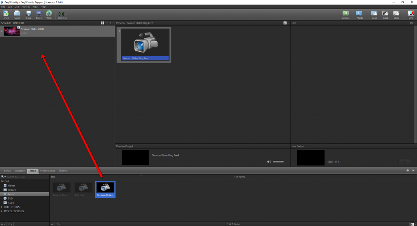Send resource to live with the arrow icon
This screenshot has width=417, height=226.
coord(413,171)
